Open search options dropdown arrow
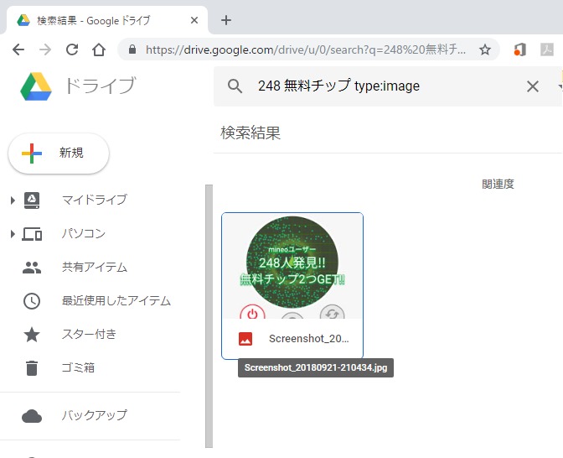The image size is (563, 458). 559,86
